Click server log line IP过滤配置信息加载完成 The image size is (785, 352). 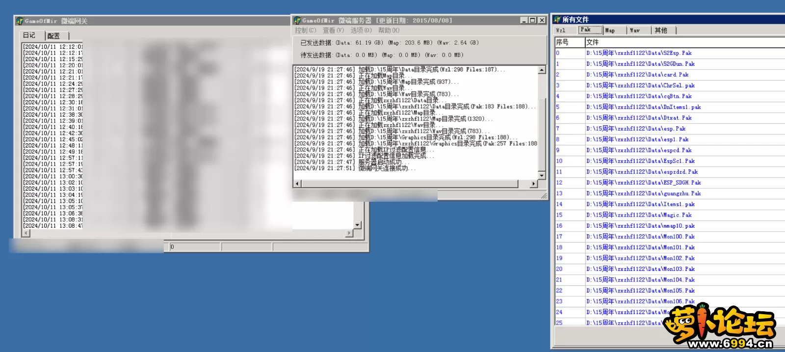(x=364, y=156)
